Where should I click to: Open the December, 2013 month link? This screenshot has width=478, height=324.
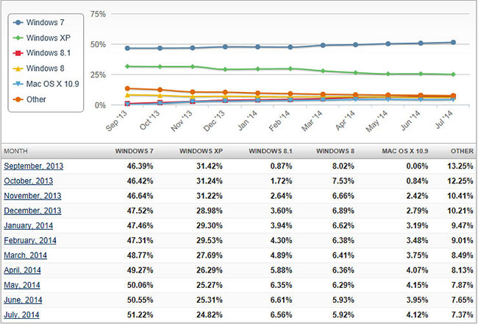click(33, 211)
